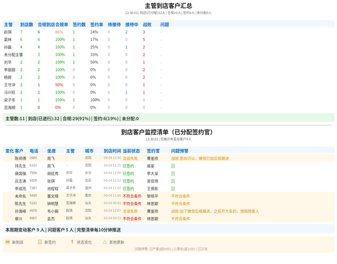
Task: Click arrival time 06-04 09:43
Action: [113, 203]
